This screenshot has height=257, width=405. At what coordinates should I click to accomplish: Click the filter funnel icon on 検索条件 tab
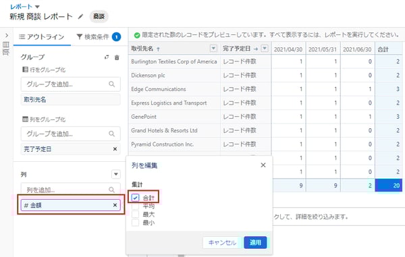(x=80, y=36)
